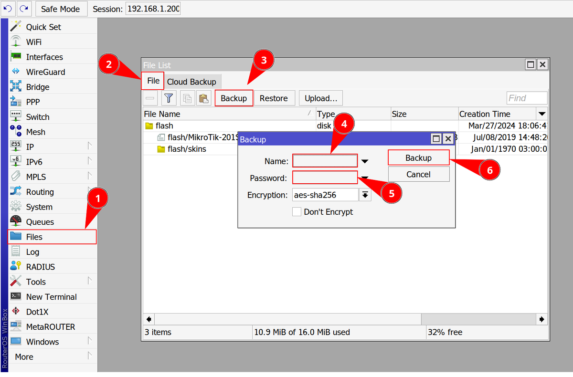Click the File List horizontal scrollbar thumb

pos(288,319)
